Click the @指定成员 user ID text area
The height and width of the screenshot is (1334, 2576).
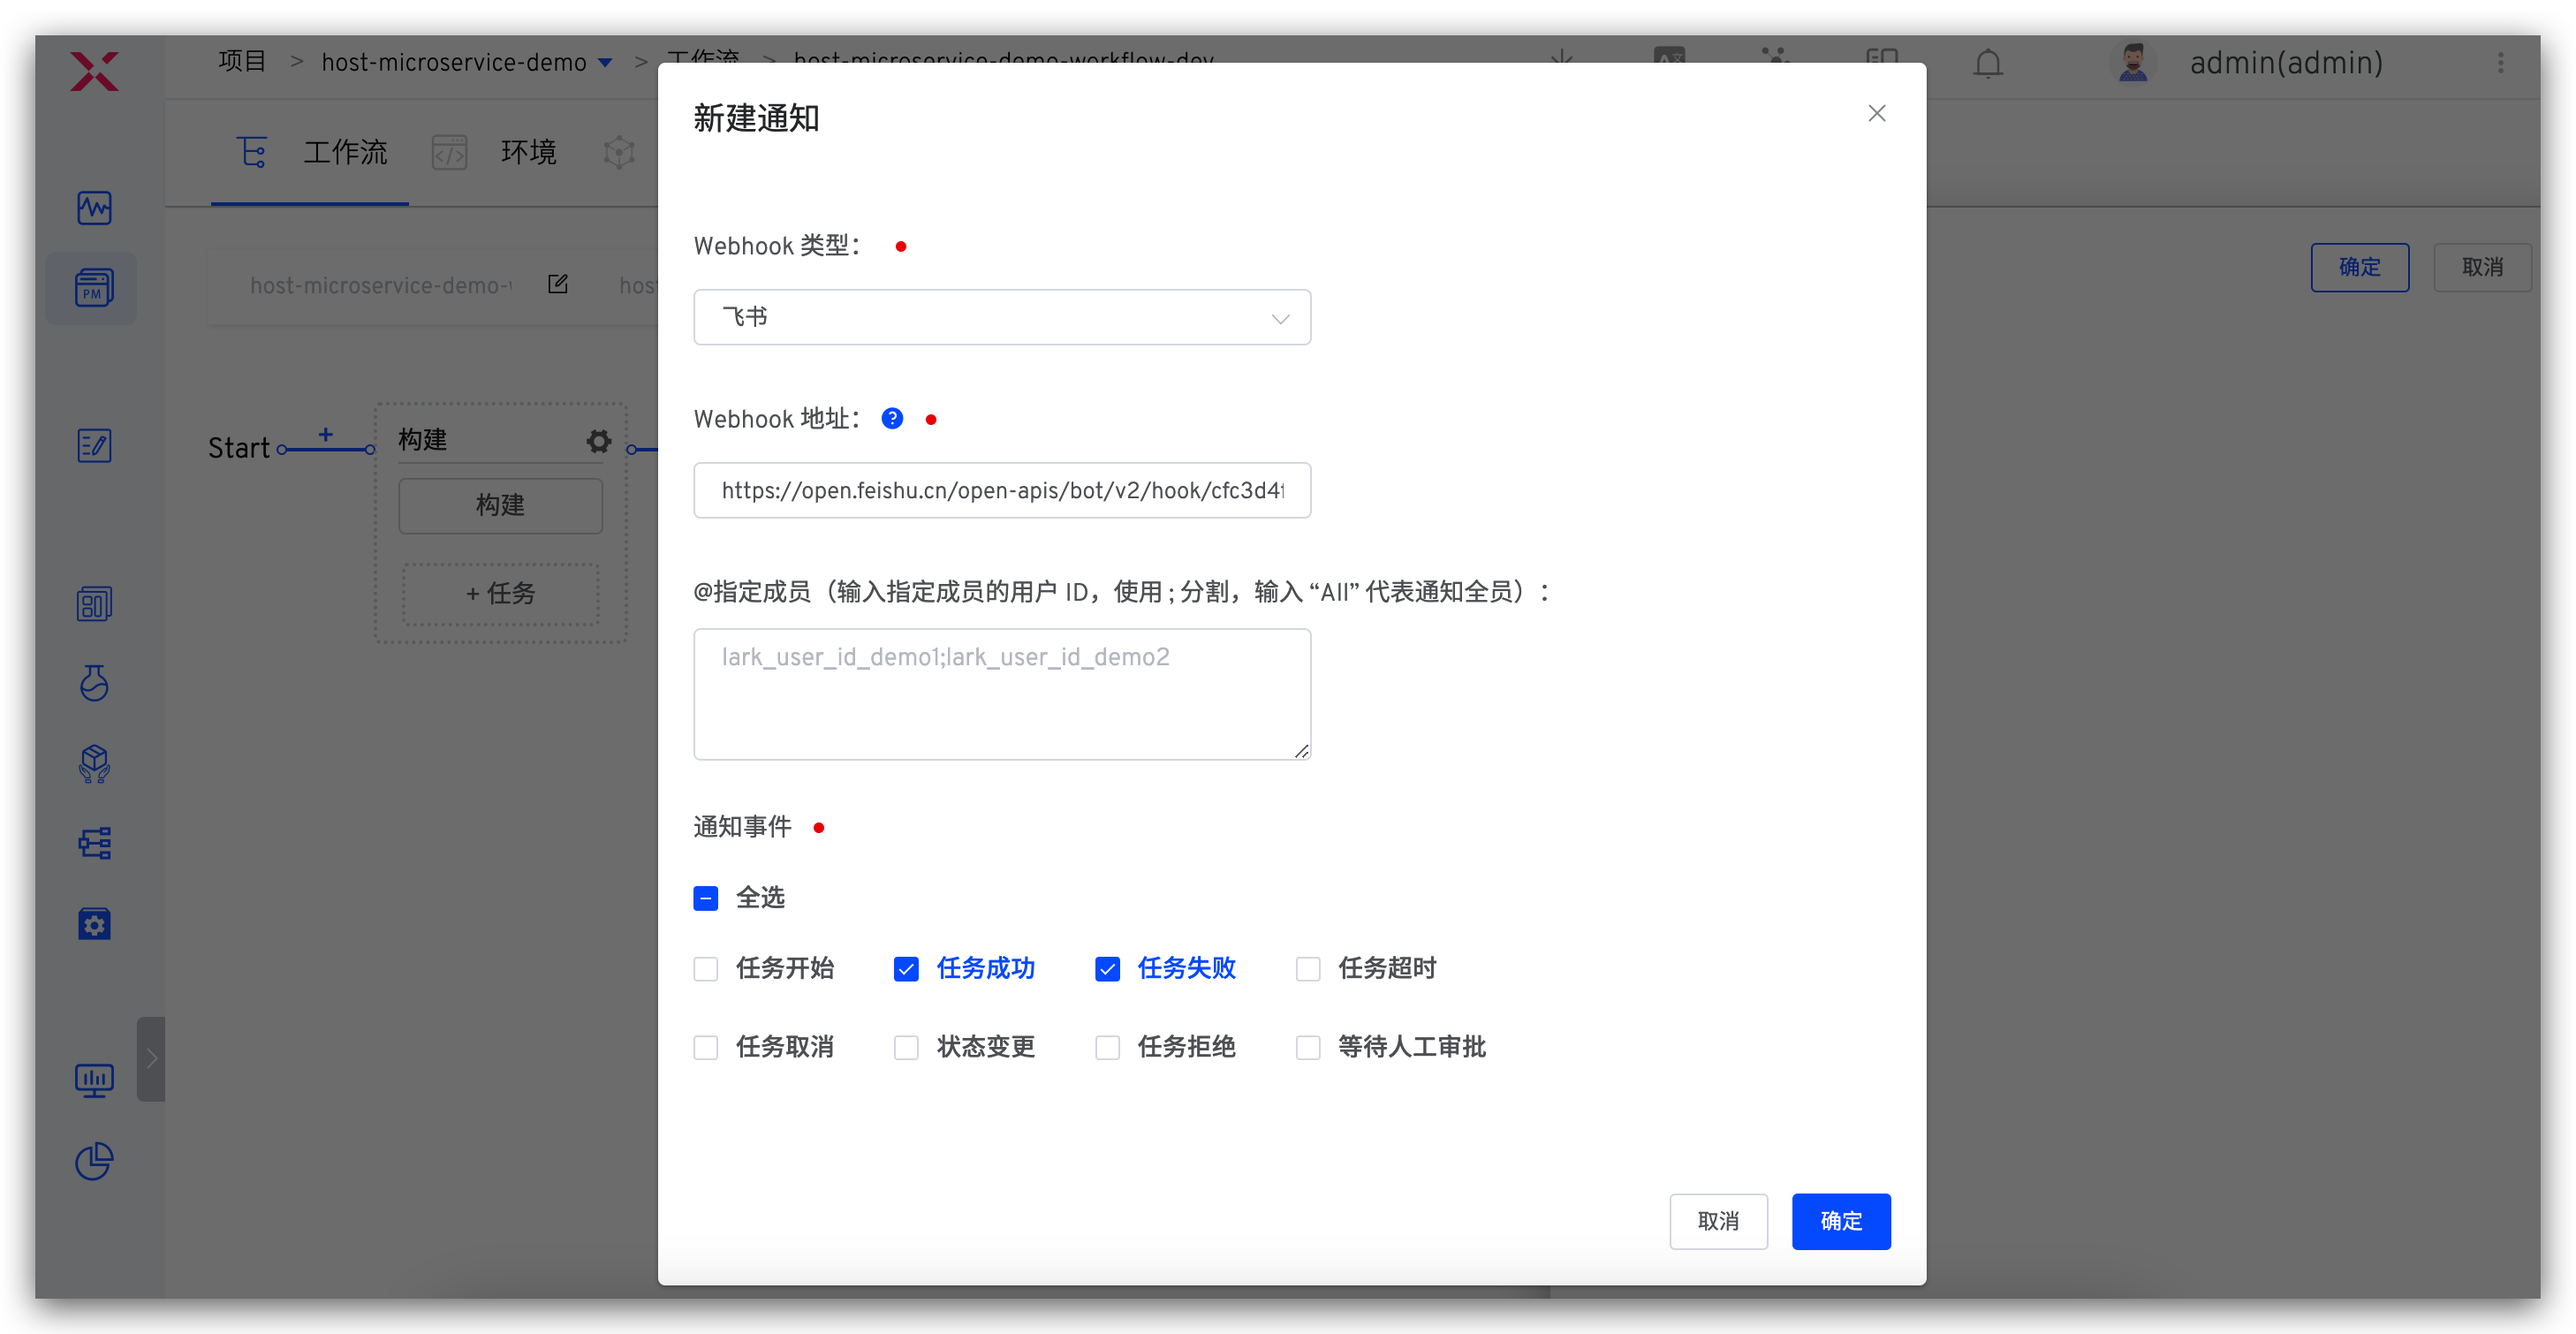(x=1002, y=693)
